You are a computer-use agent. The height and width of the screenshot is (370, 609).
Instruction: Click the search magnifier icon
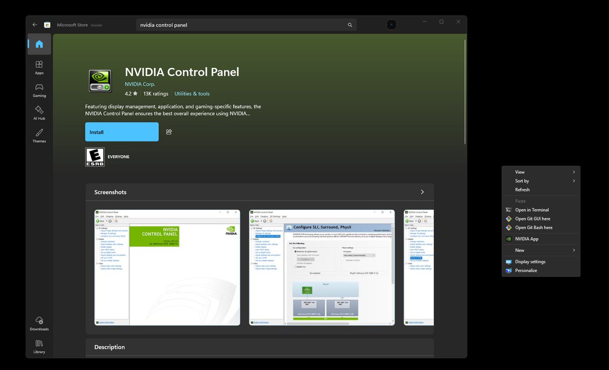(x=350, y=25)
